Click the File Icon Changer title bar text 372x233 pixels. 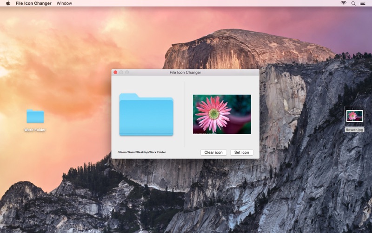click(185, 72)
